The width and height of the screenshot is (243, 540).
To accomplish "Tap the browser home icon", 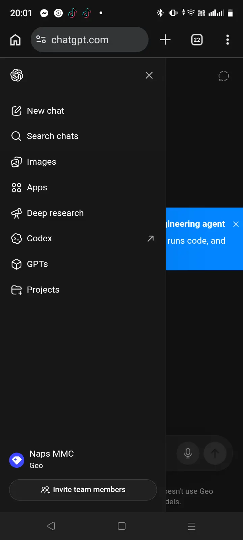I will (x=16, y=40).
